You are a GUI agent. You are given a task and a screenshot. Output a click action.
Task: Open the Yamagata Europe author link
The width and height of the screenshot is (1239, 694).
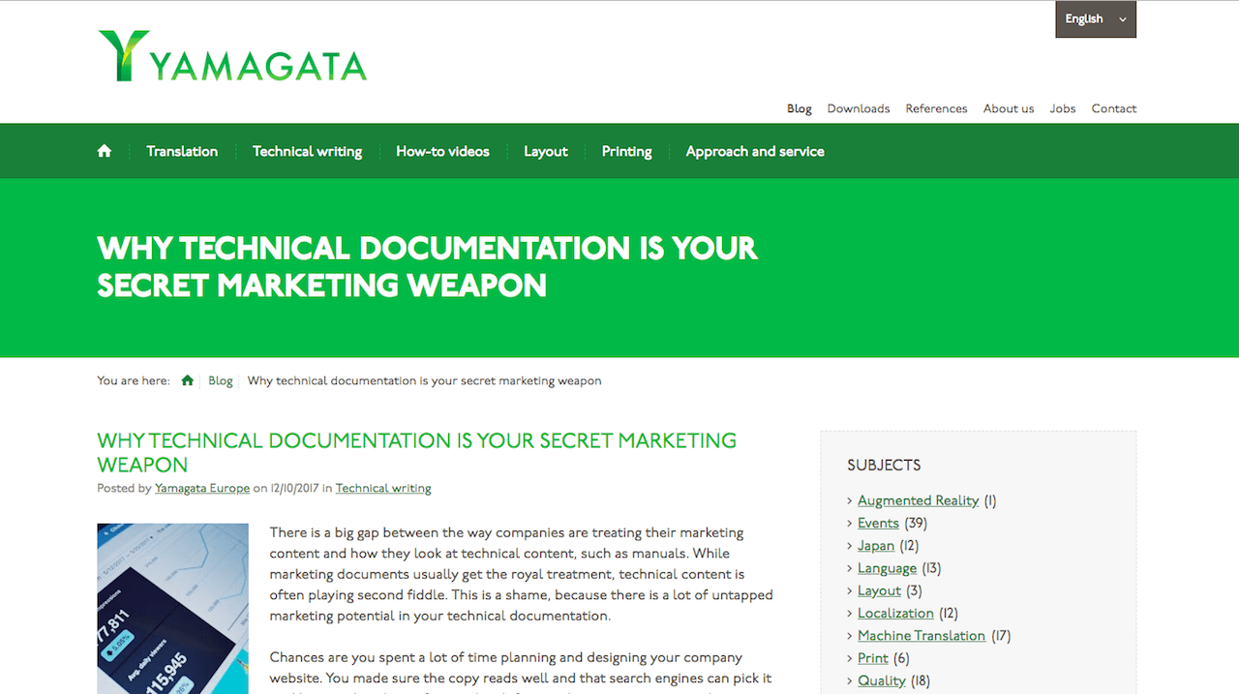coord(202,488)
